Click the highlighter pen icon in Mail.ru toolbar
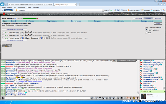 point(115,10)
